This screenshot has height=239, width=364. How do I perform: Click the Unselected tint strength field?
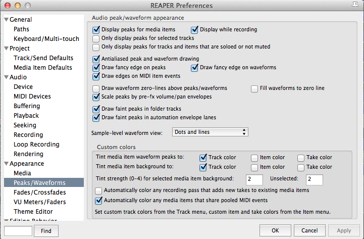pyautogui.click(x=315, y=179)
